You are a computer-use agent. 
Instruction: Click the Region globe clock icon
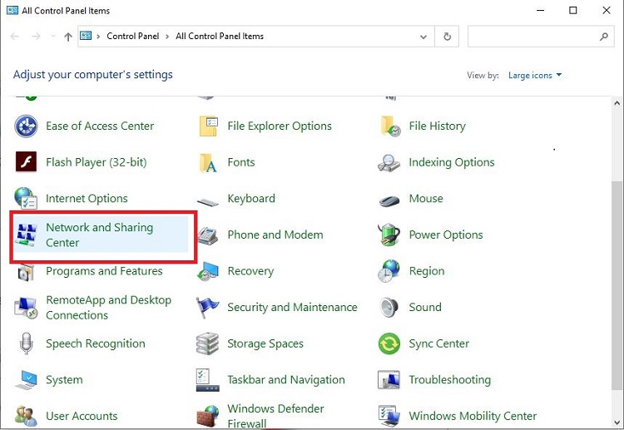pyautogui.click(x=389, y=271)
